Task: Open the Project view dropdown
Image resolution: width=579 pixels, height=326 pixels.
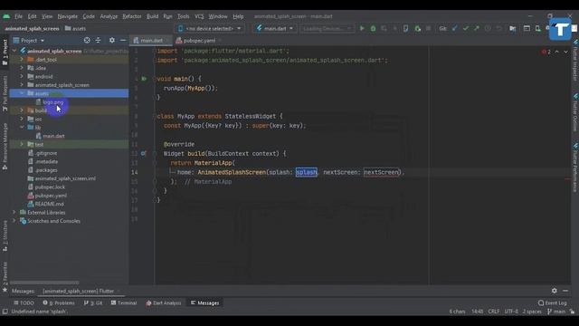Action: coord(29,40)
